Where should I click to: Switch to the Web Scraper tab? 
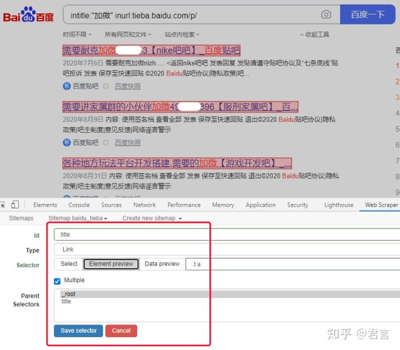[x=381, y=205]
